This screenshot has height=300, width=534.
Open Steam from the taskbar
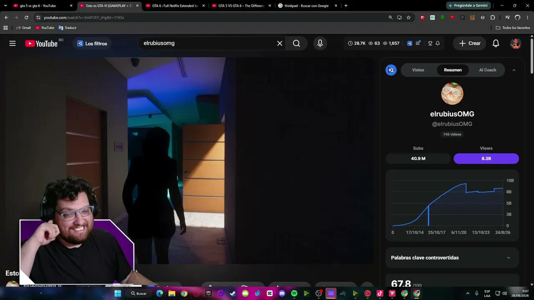click(233, 293)
